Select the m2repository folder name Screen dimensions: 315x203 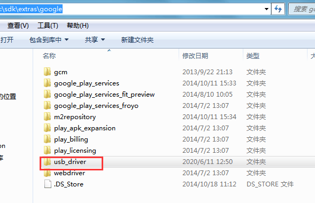click(x=75, y=117)
